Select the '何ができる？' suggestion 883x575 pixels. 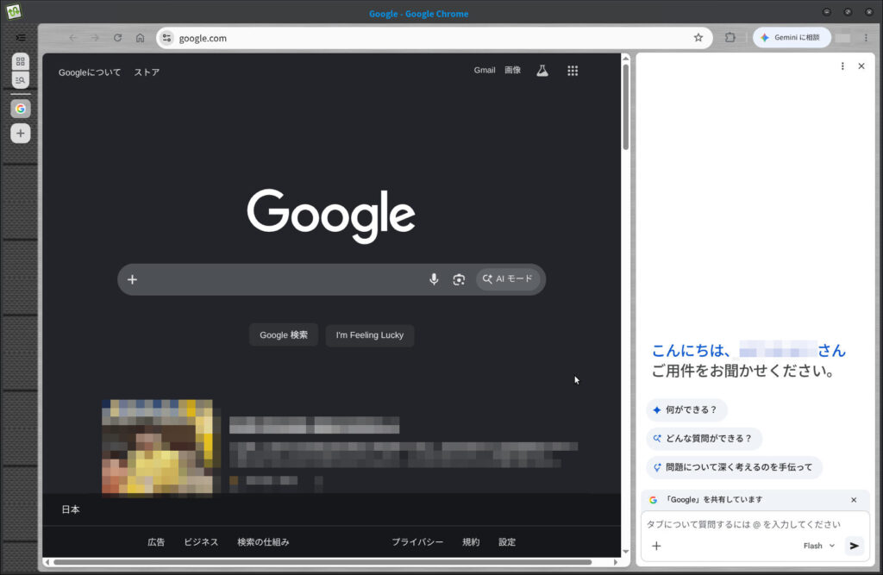(686, 410)
